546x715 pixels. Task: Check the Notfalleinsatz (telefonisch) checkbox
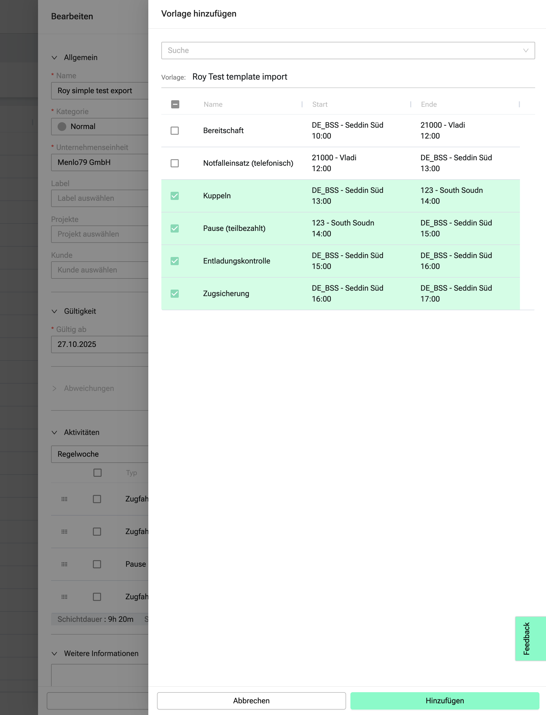point(174,163)
